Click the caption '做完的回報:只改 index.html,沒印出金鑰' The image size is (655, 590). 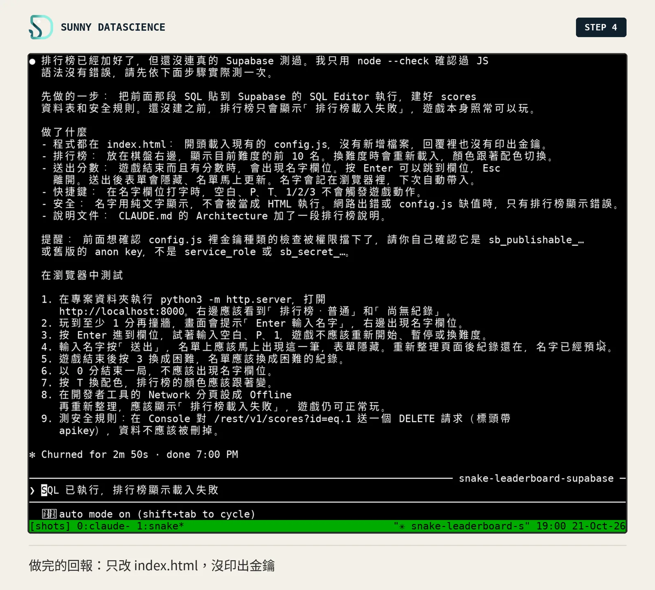(152, 565)
